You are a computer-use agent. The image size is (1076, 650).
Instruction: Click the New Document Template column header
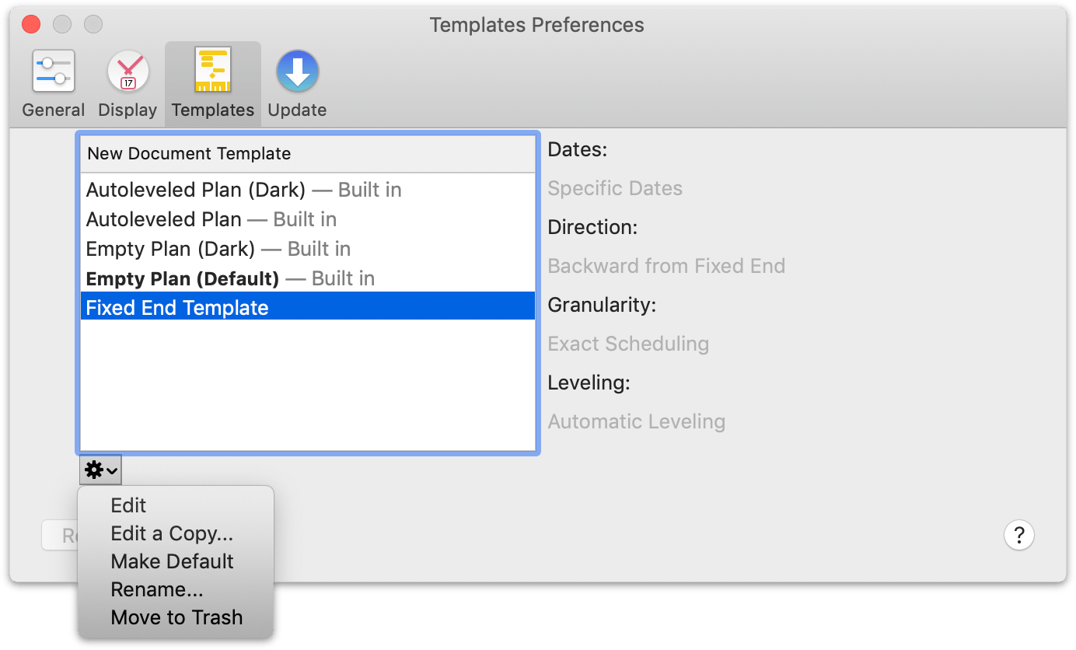pyautogui.click(x=308, y=154)
